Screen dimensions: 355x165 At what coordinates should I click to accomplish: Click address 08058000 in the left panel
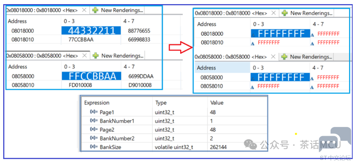click(x=23, y=77)
